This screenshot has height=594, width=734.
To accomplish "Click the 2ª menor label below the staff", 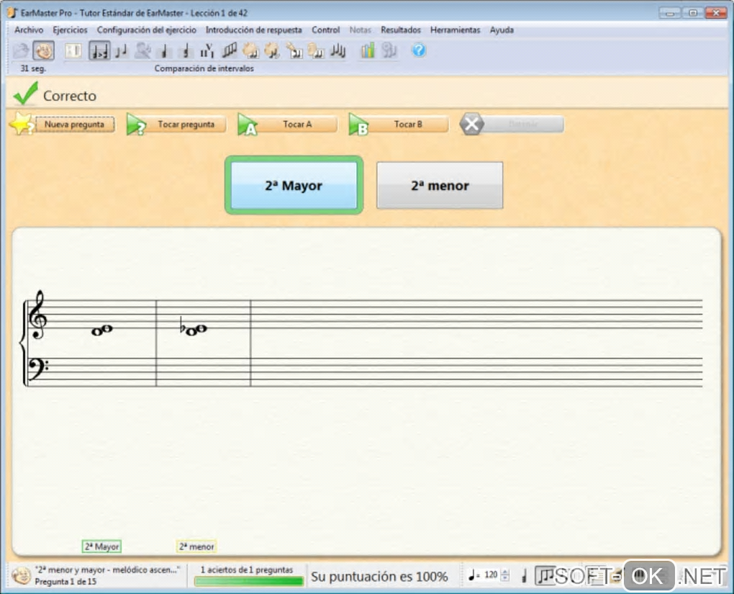I will (196, 547).
